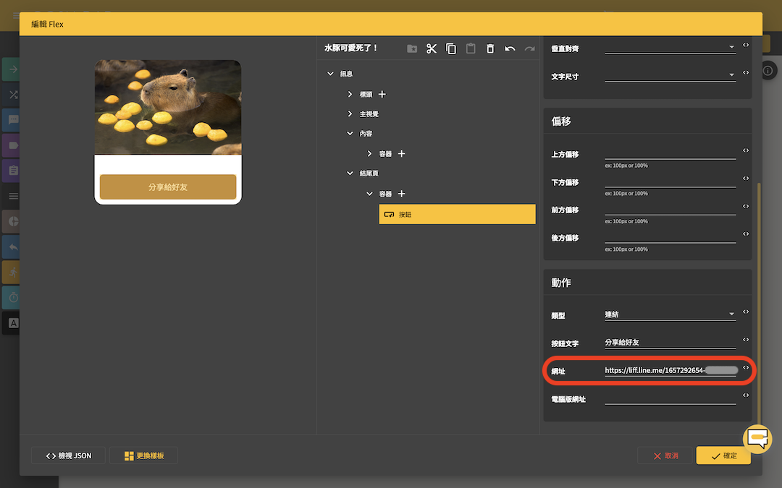Click the trash delete icon
Screen dimensions: 782x488
click(490, 48)
